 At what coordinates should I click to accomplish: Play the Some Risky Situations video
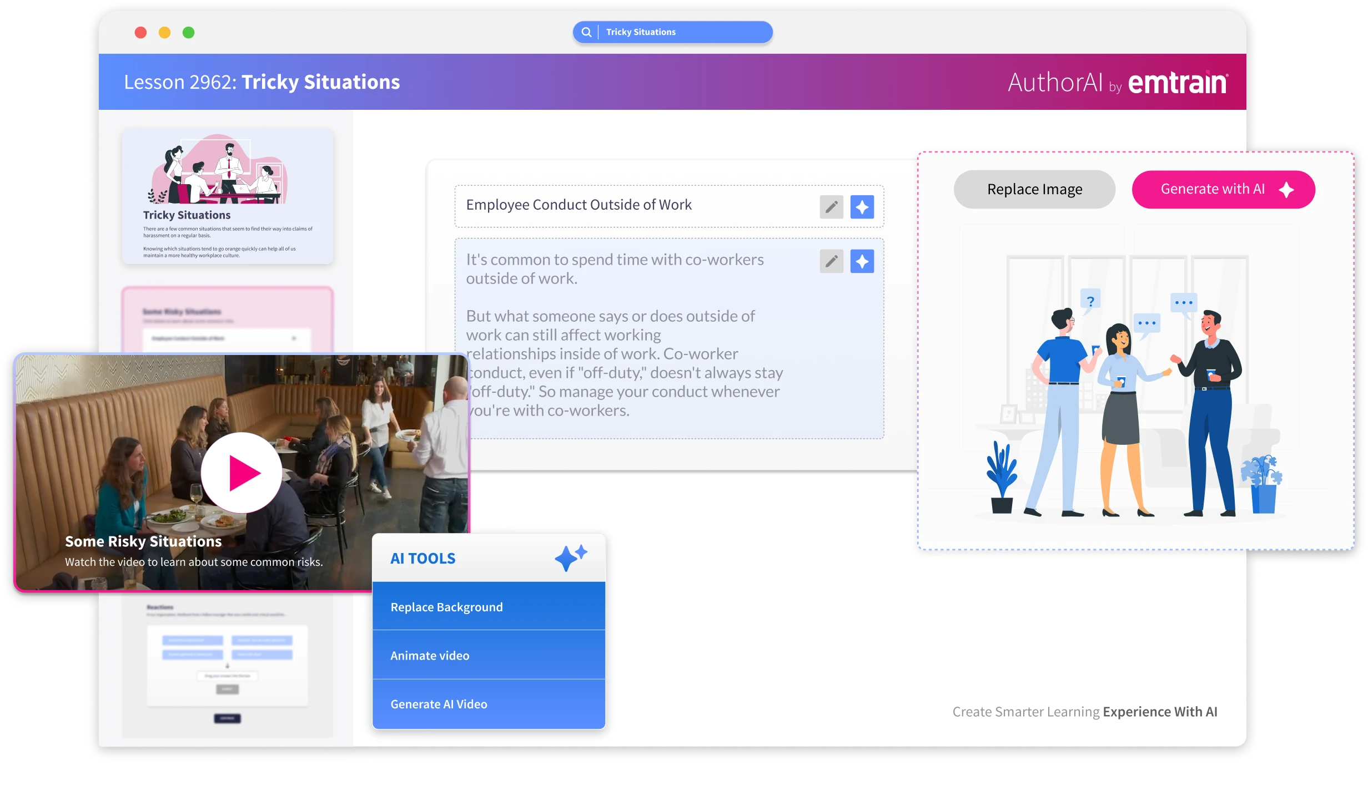(x=241, y=472)
